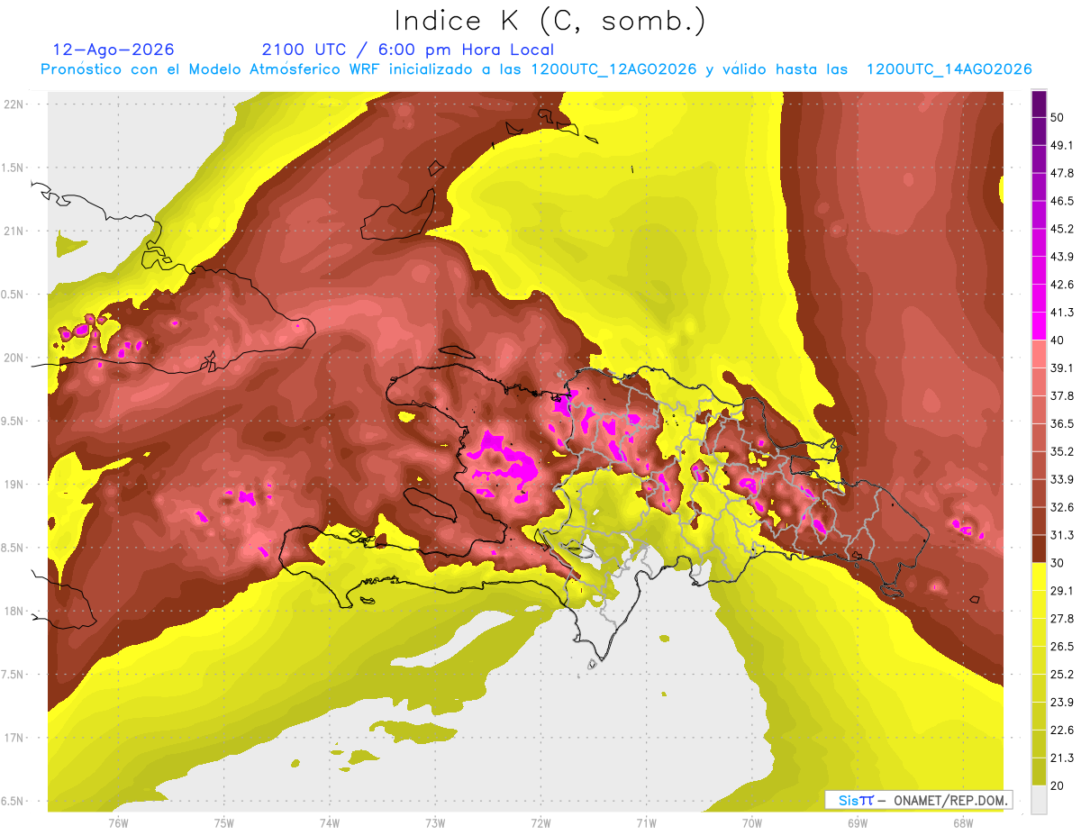Click the legend swatch between 39.1 and 40
1081x835 pixels.
tap(1039, 354)
